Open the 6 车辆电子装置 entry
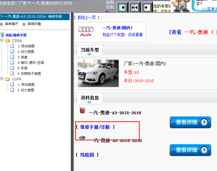 click(x=29, y=74)
